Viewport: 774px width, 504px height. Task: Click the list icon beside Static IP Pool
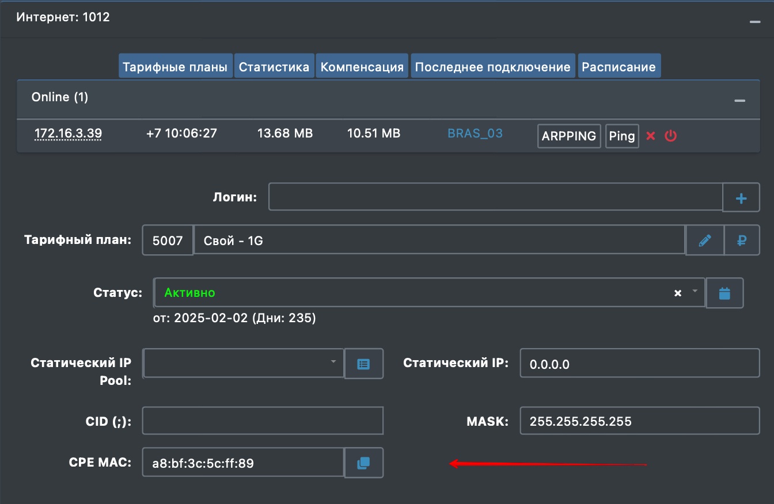[x=363, y=364]
